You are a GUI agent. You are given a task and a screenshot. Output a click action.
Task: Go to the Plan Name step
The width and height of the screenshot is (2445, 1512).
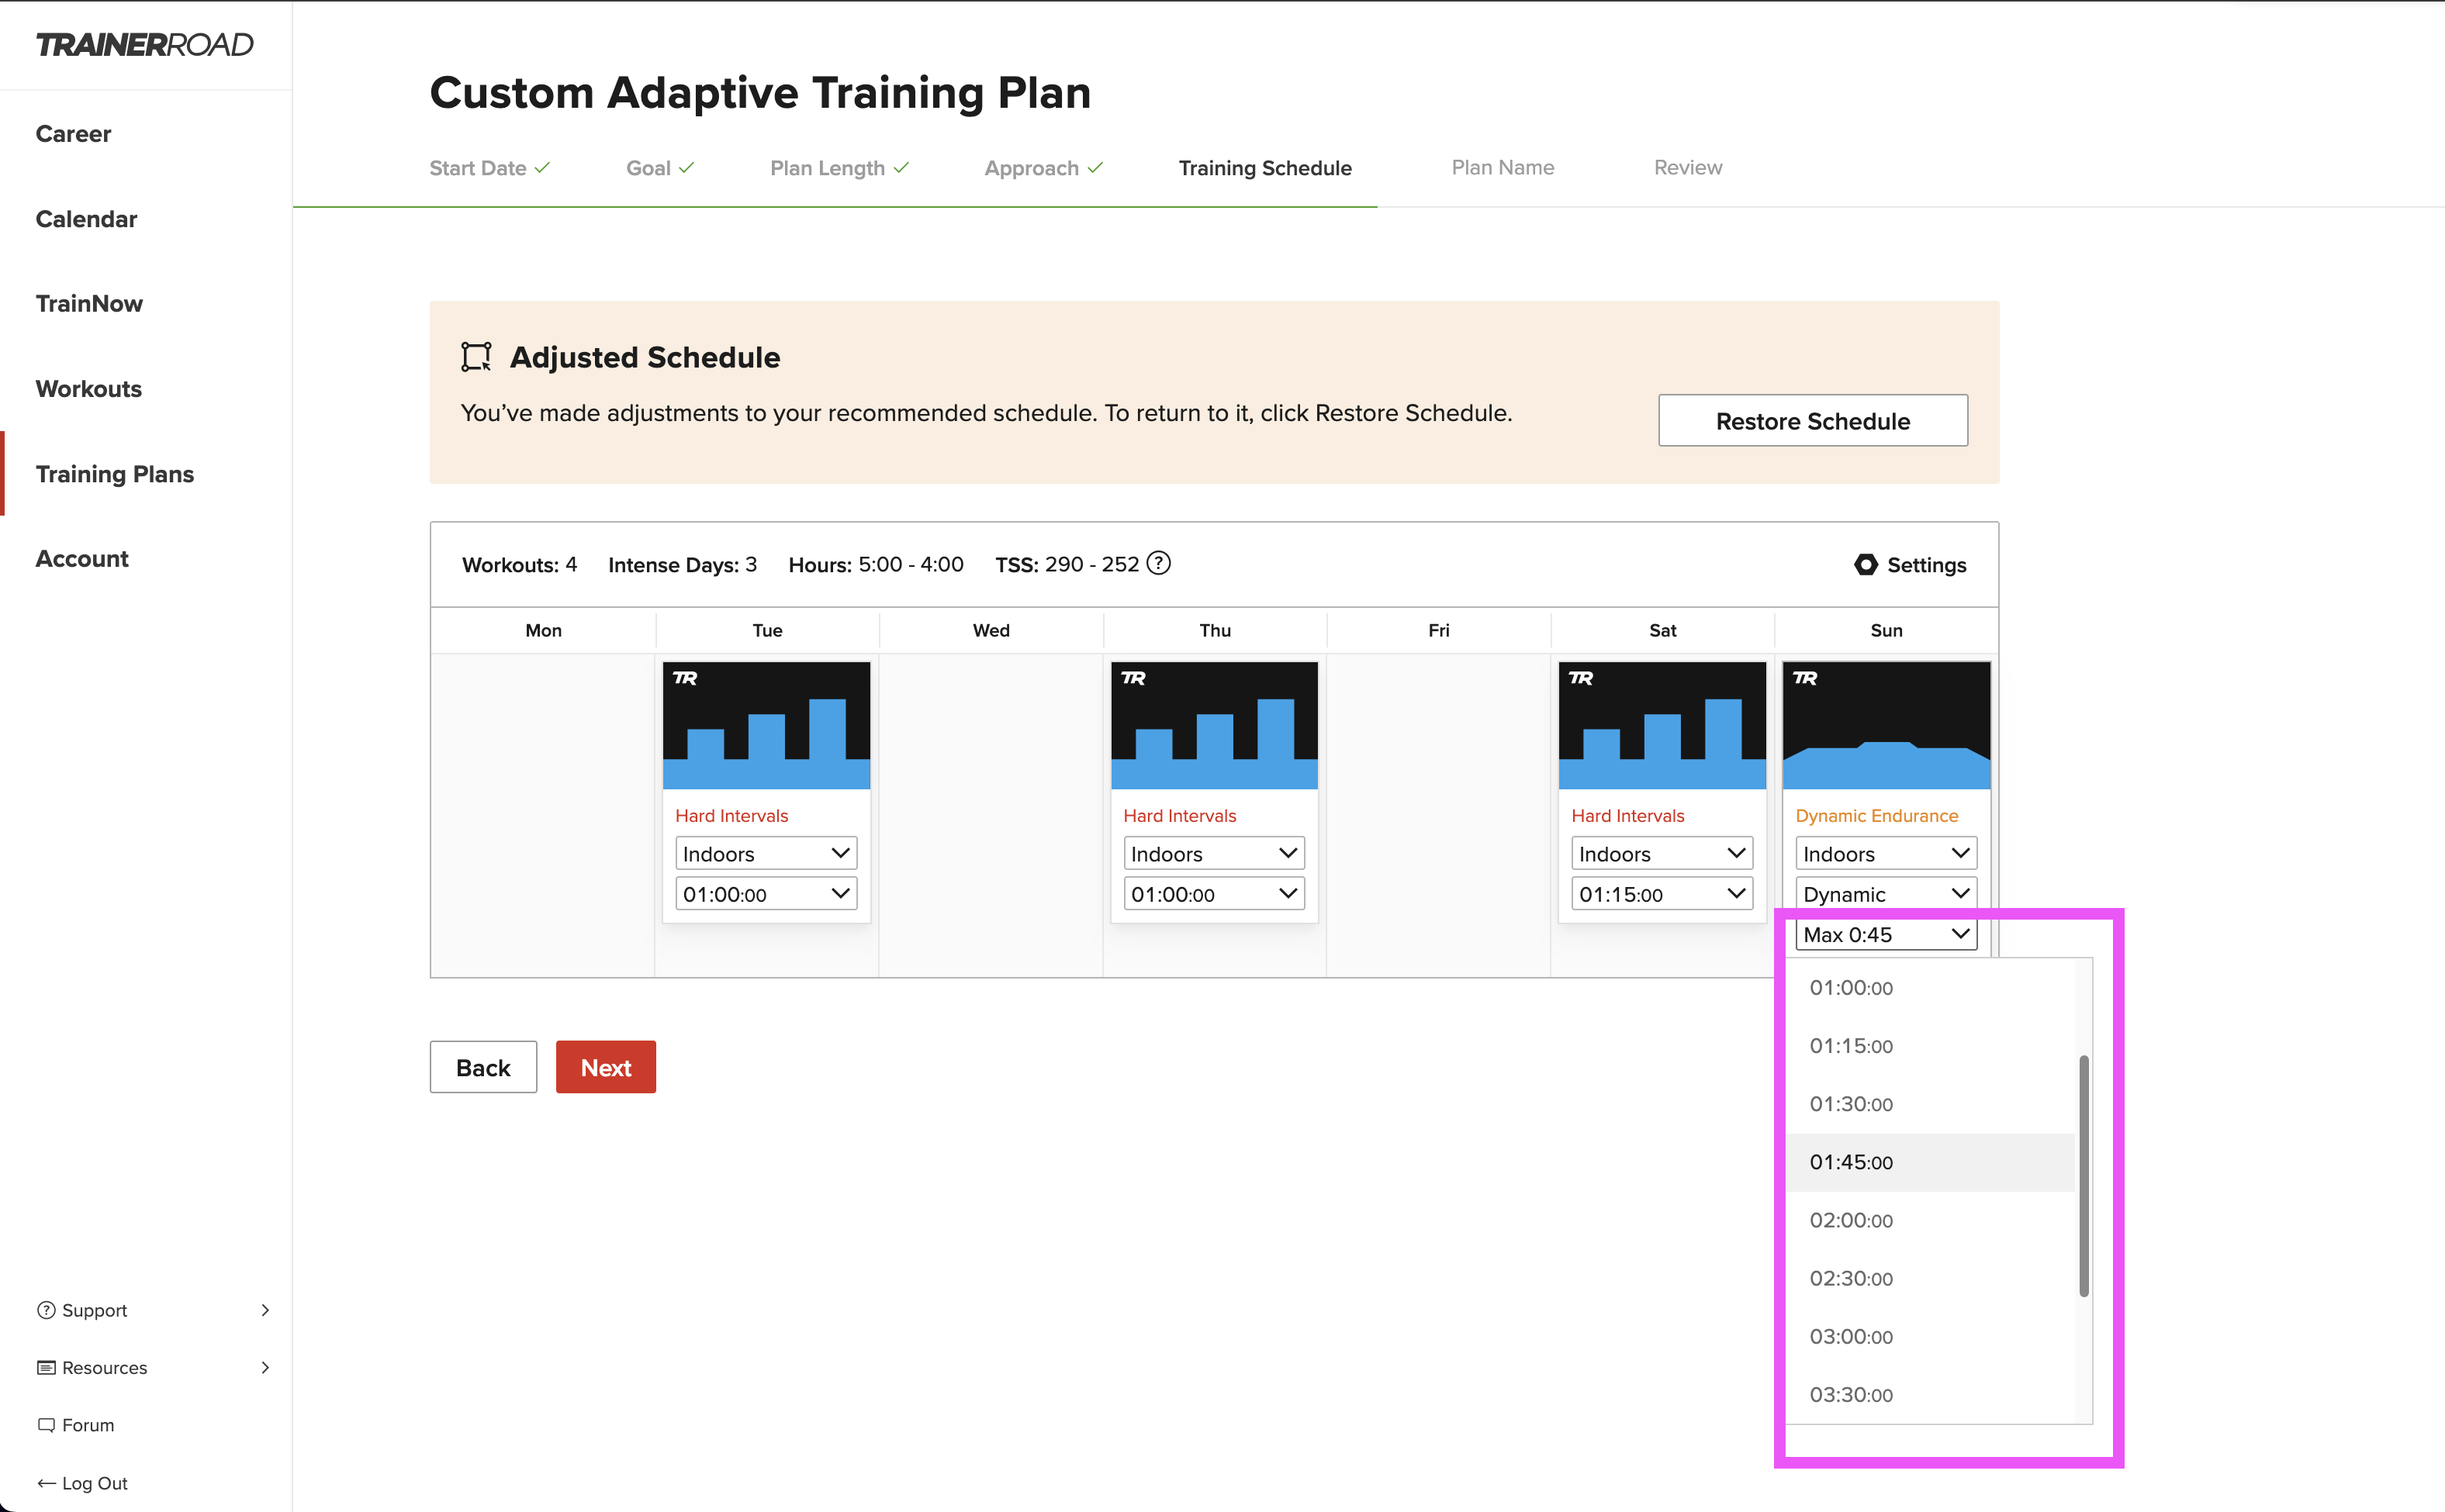coord(1503,168)
